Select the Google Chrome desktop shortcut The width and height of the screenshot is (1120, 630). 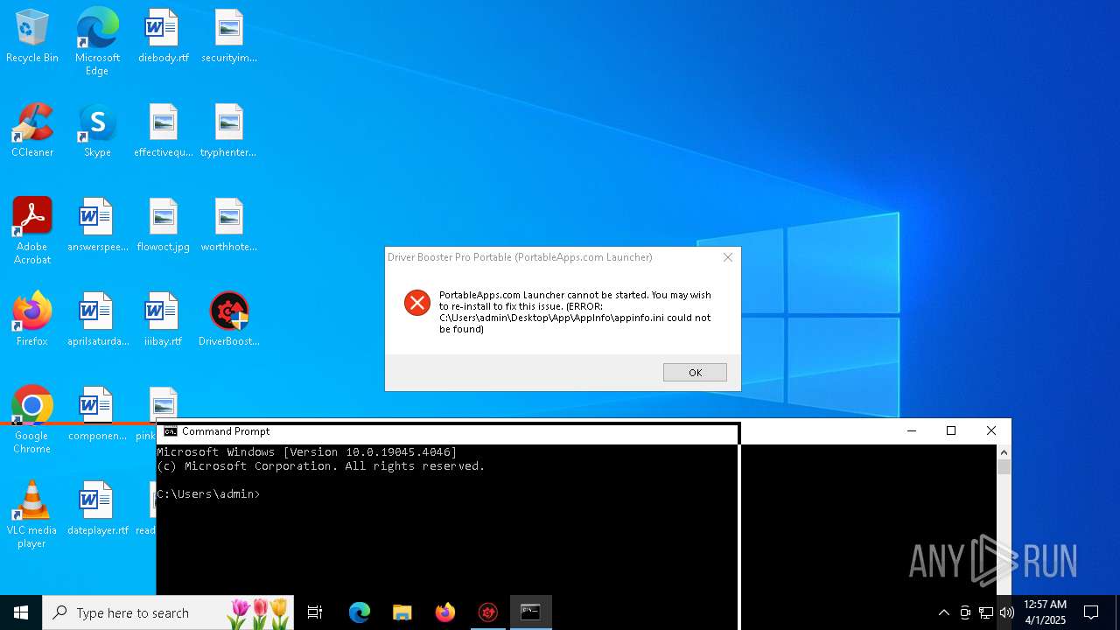click(x=32, y=420)
